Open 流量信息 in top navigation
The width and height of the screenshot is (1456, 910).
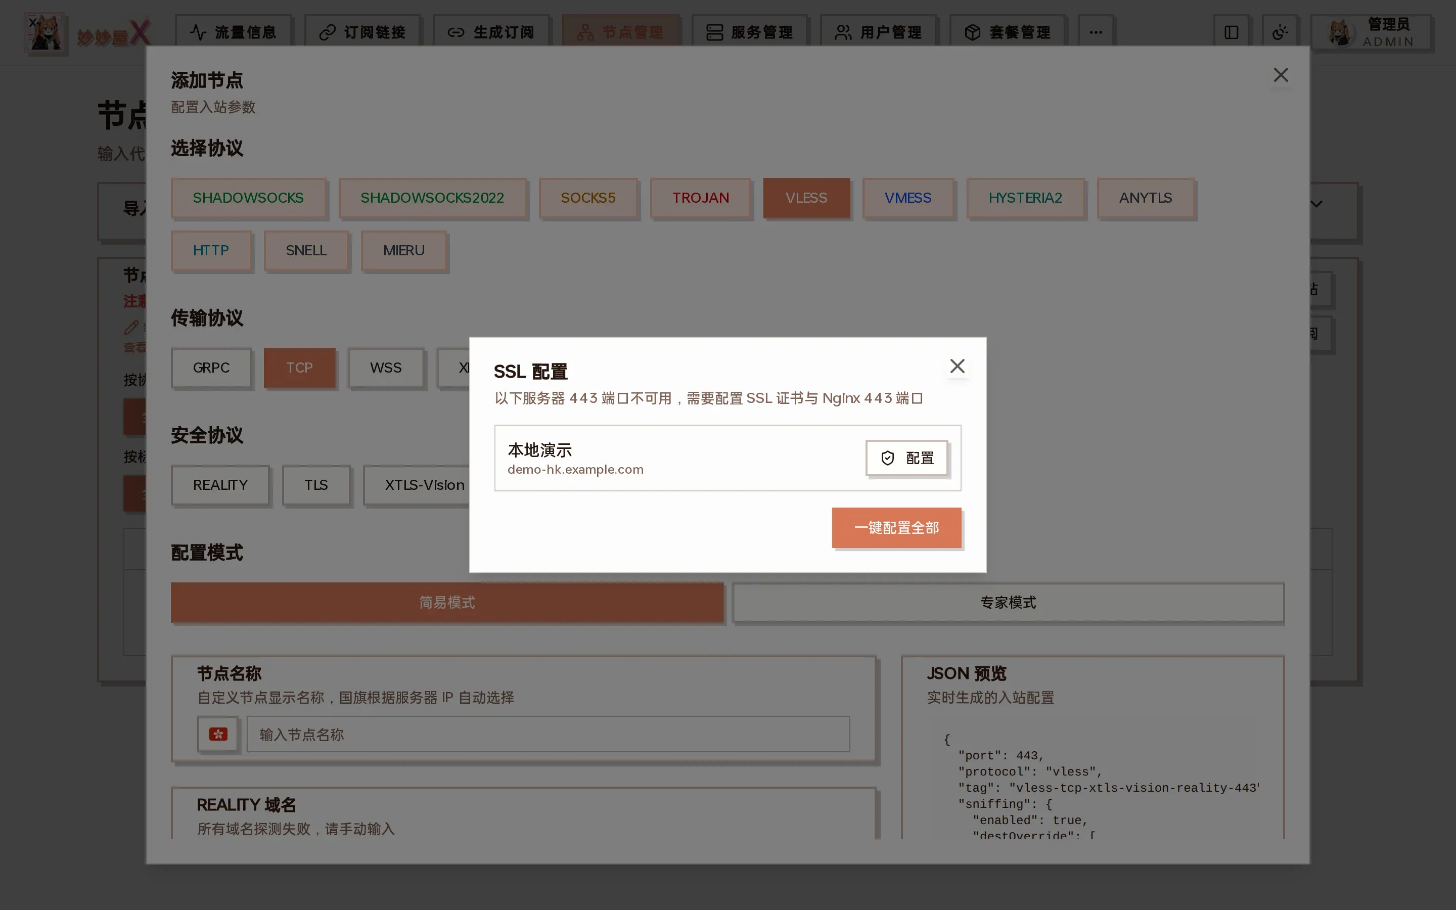[x=234, y=32]
